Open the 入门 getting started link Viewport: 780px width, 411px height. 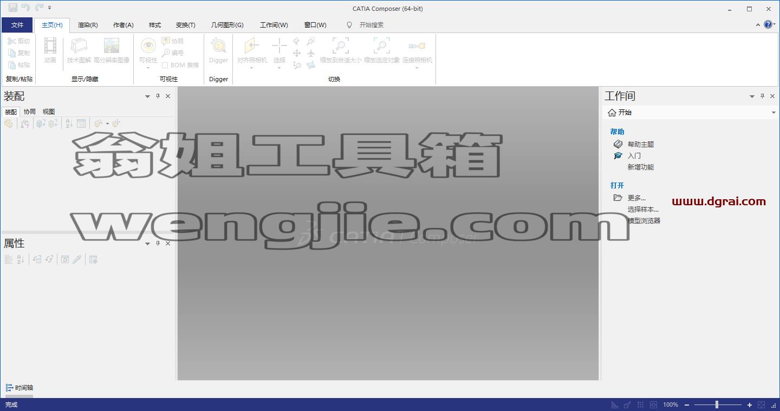pos(634,155)
